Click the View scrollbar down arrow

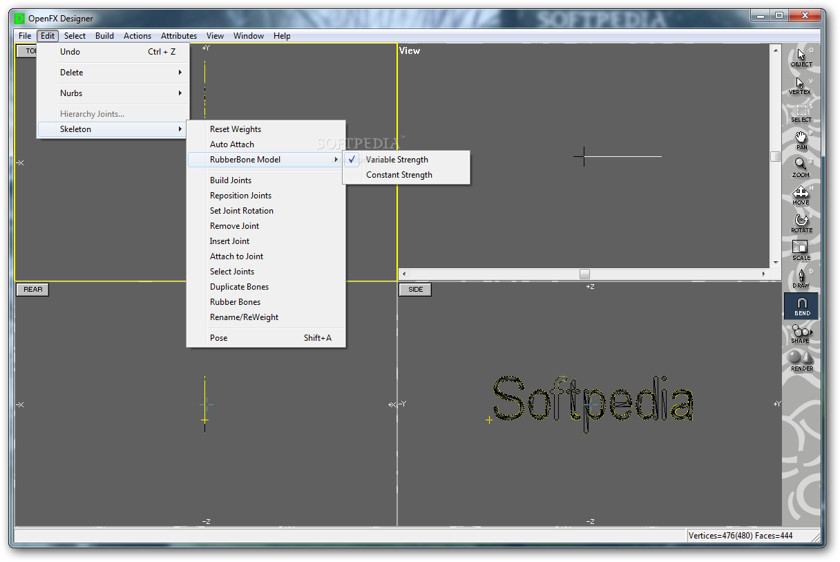[x=776, y=263]
